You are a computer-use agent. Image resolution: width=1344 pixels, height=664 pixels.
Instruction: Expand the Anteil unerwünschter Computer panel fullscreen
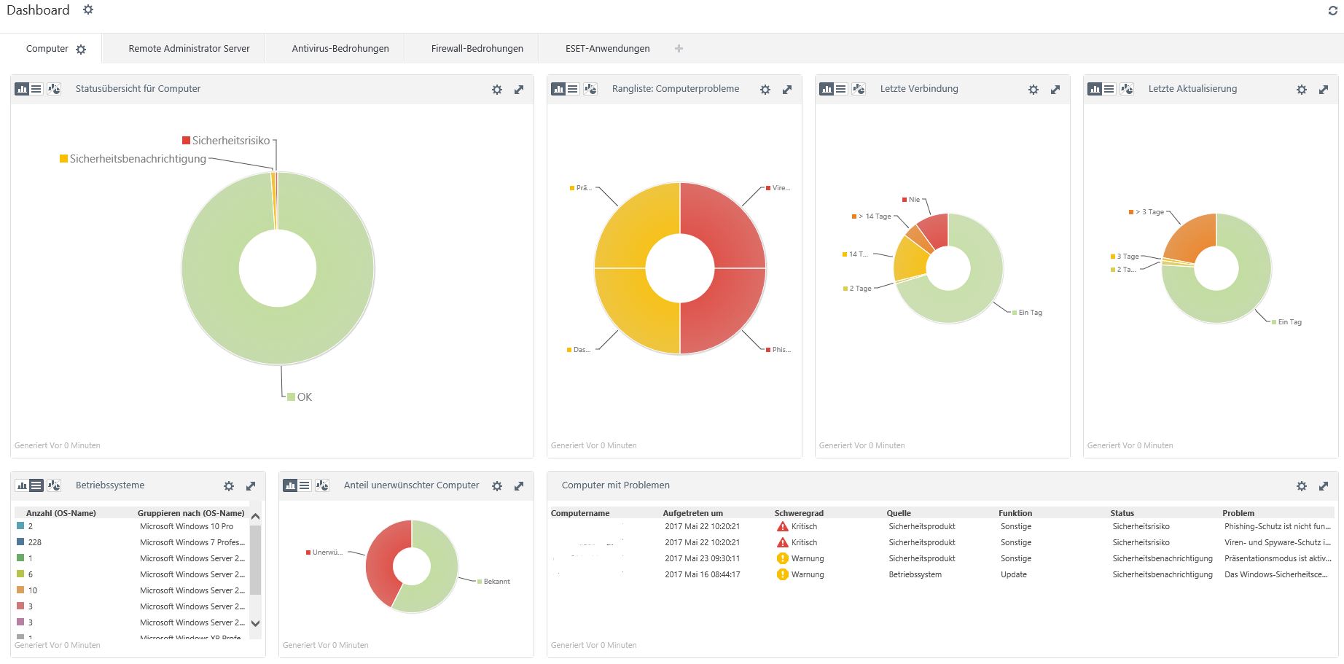click(x=520, y=485)
